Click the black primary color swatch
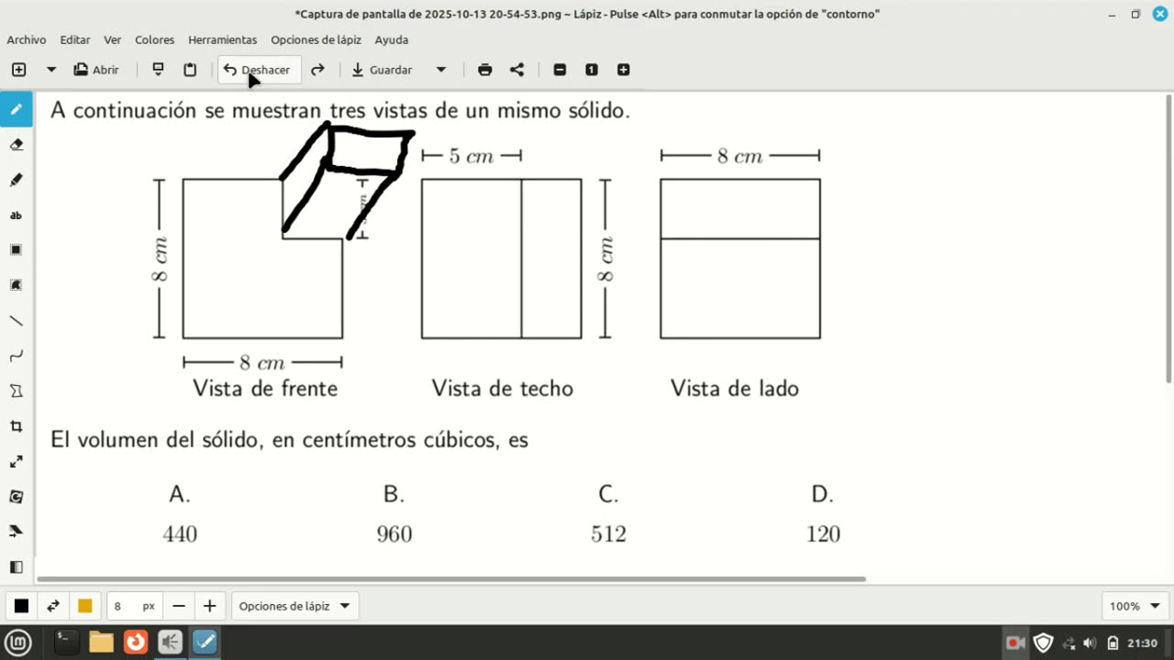 (x=21, y=606)
